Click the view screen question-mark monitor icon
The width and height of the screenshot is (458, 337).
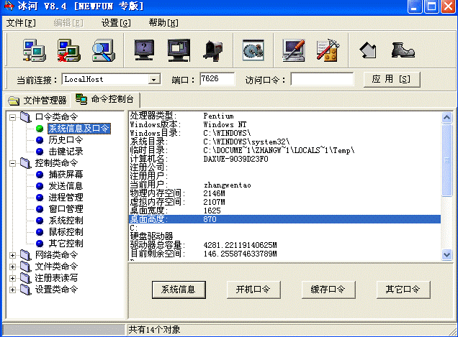[144, 50]
